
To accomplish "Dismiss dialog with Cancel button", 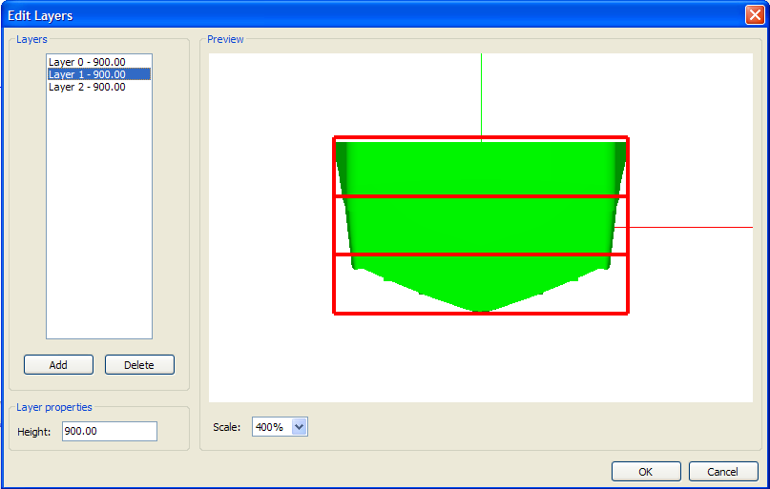I will click(723, 471).
